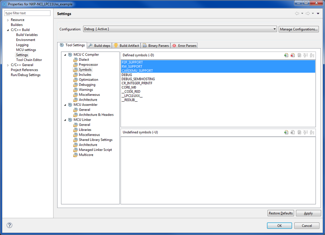
Task: Click the type filter text field
Action: pyautogui.click(x=27, y=13)
